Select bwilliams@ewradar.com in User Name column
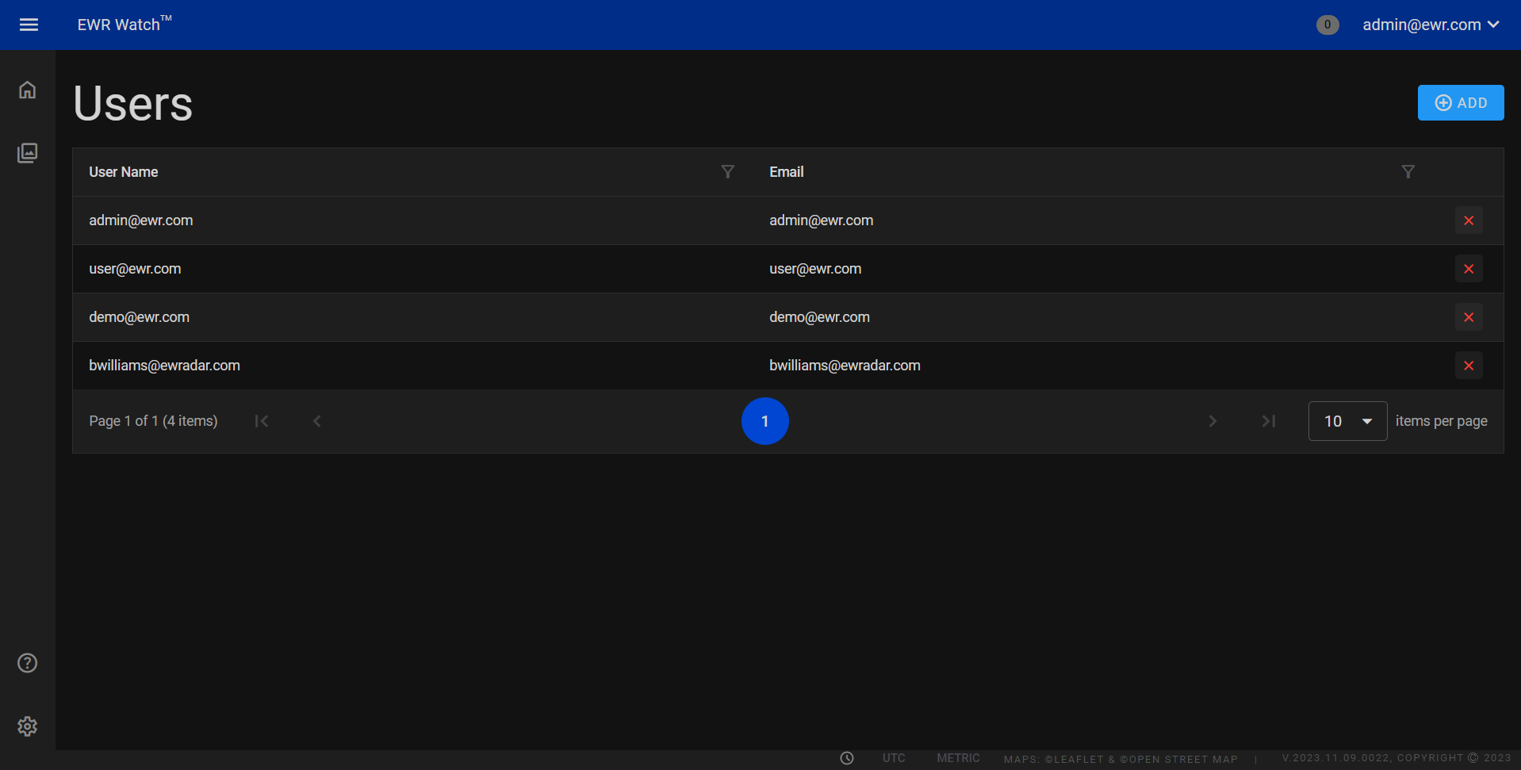Image resolution: width=1521 pixels, height=770 pixels. 164,366
